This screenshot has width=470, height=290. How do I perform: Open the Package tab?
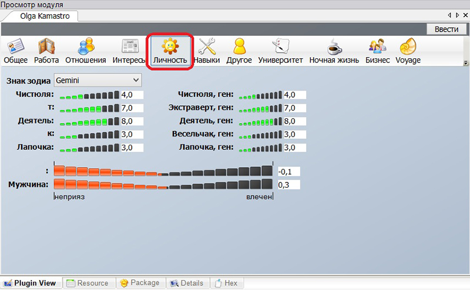(140, 283)
